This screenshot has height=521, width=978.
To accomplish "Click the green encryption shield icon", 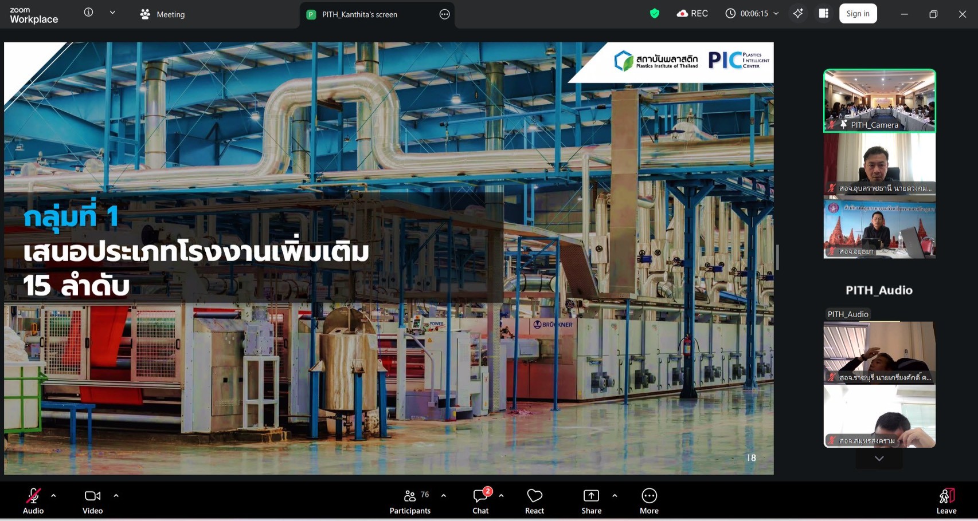I will (654, 14).
